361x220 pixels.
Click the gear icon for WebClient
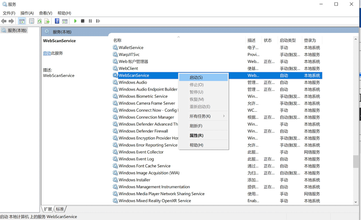[115, 68]
